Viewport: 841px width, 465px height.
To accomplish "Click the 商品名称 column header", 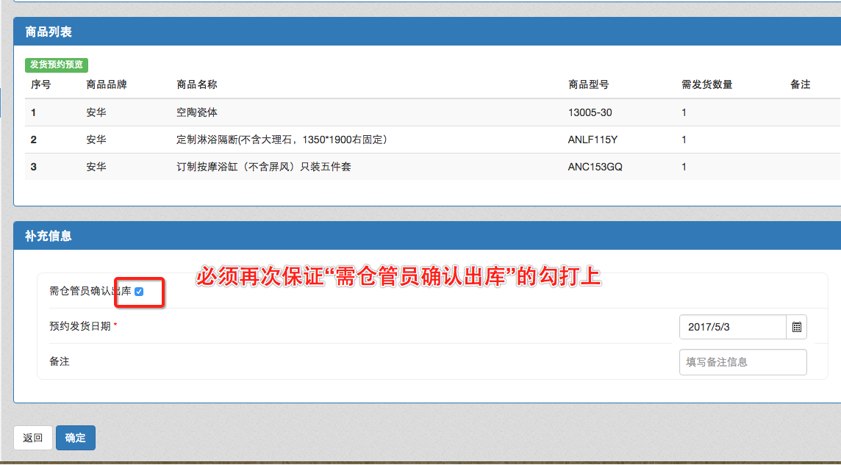I will (197, 84).
